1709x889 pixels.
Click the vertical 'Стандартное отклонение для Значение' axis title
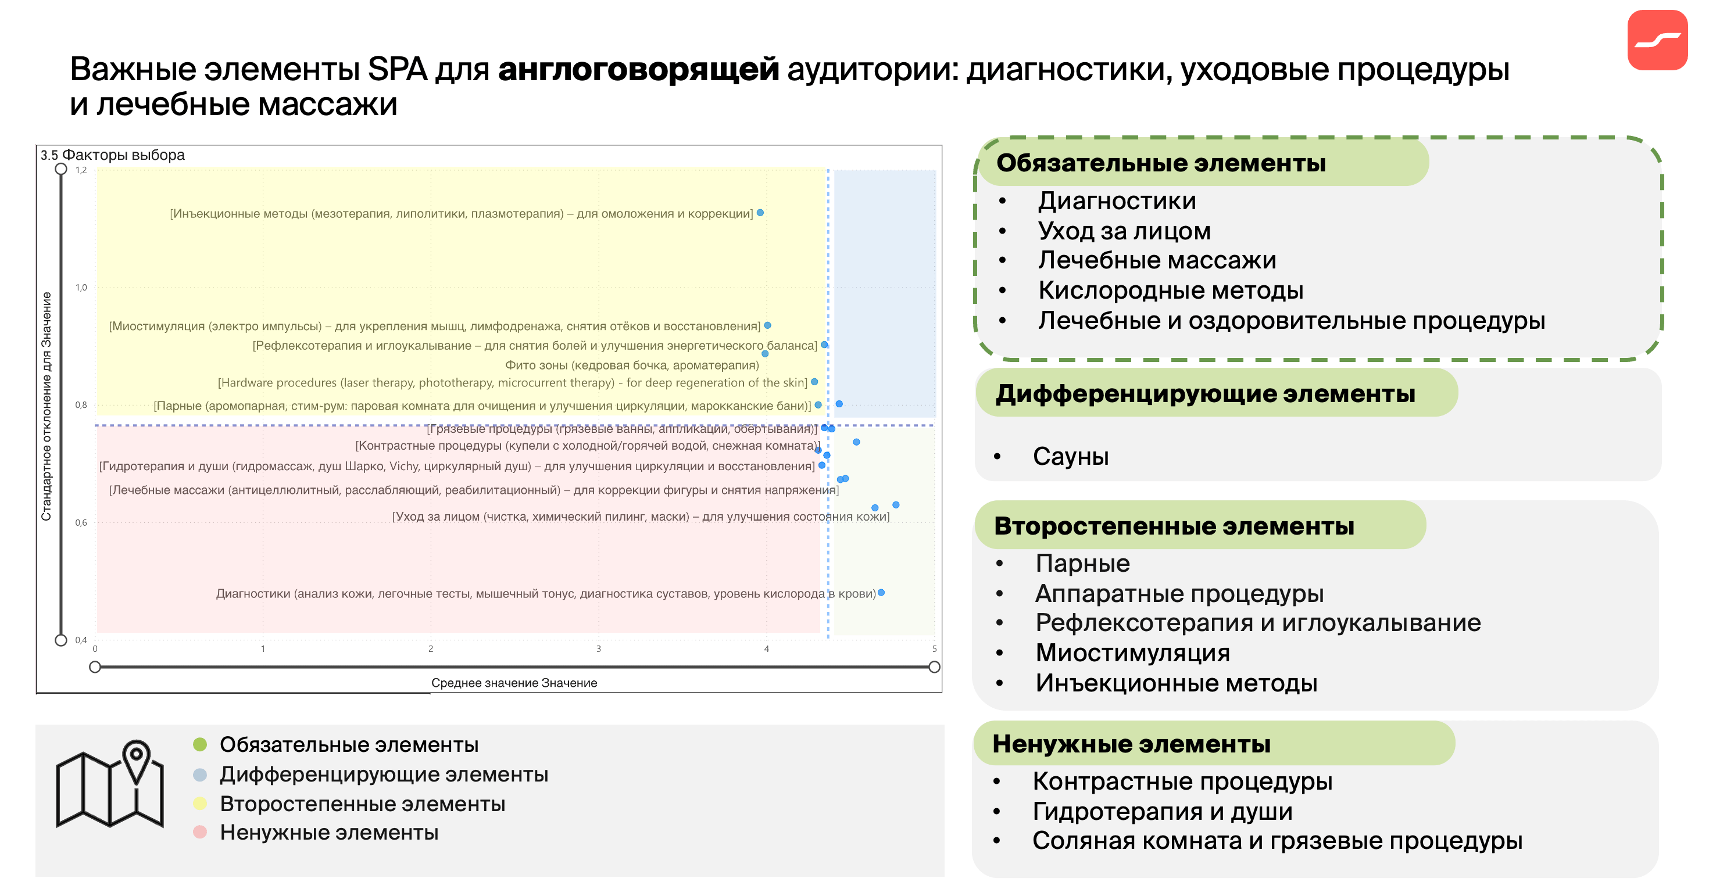47,406
